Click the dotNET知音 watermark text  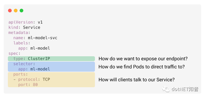coord(185,89)
